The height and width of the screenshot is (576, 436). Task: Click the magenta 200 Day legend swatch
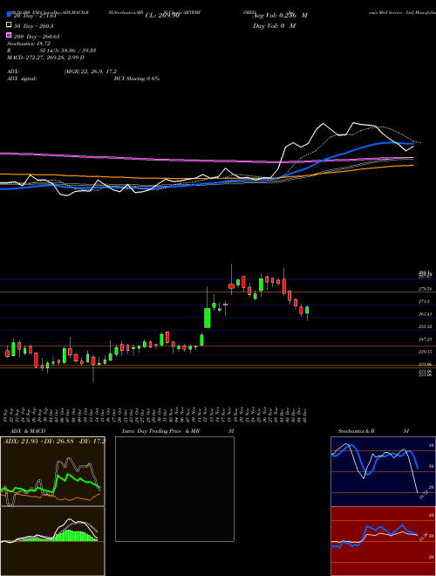[9, 36]
